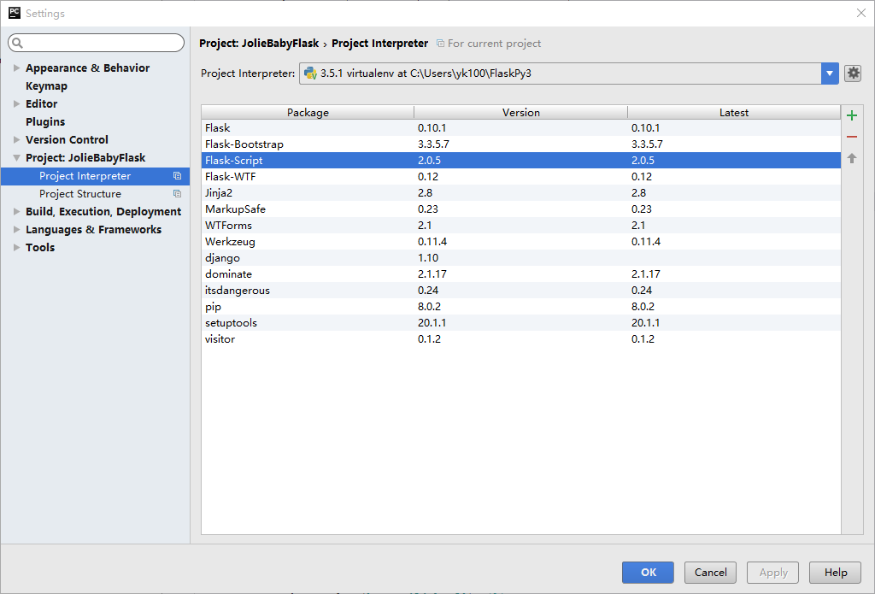Select the Flask-WTF package row

coord(520,176)
